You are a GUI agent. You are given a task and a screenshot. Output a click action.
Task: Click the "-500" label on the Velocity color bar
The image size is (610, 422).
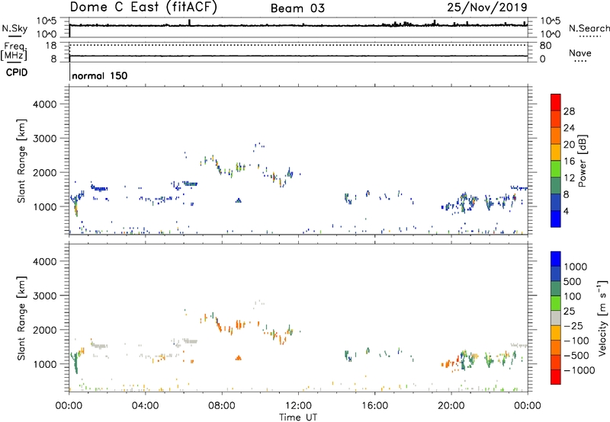point(576,356)
